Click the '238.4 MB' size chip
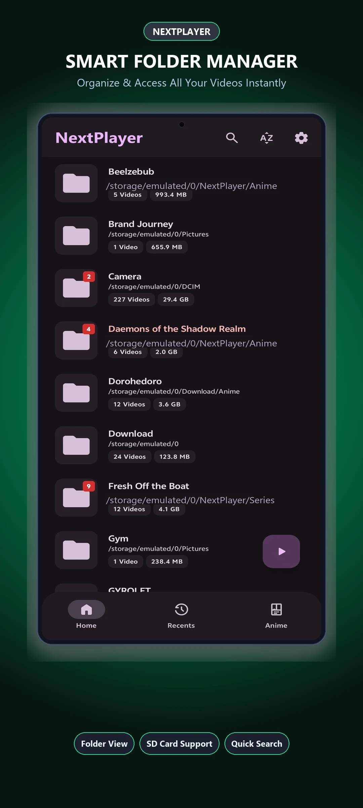This screenshot has height=808, width=363. click(167, 562)
